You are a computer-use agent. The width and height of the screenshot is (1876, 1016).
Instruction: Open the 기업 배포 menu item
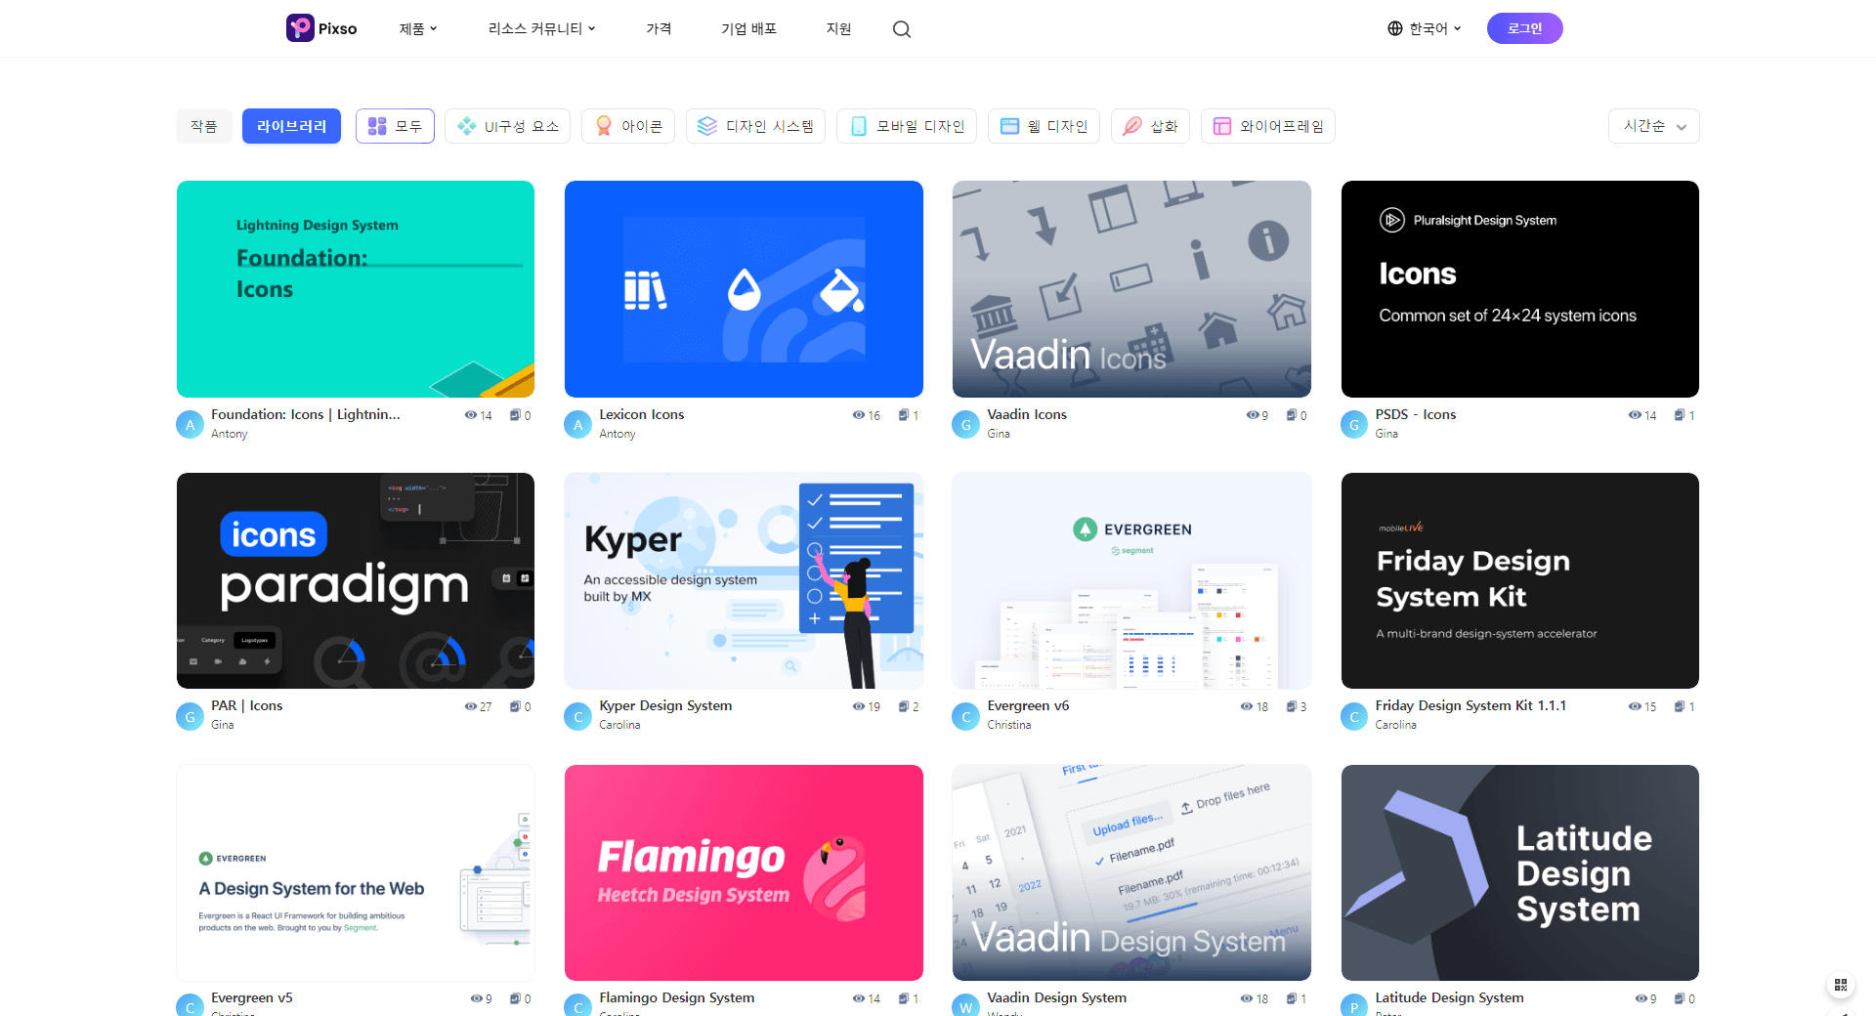tap(748, 28)
